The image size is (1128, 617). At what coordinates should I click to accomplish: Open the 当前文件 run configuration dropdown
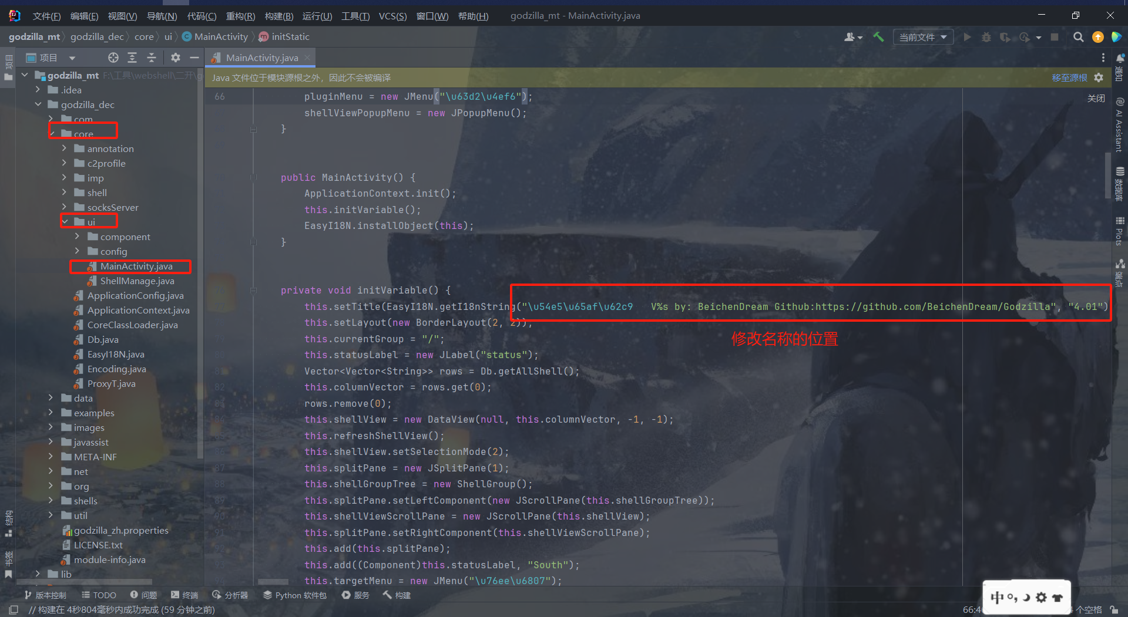pyautogui.click(x=922, y=37)
